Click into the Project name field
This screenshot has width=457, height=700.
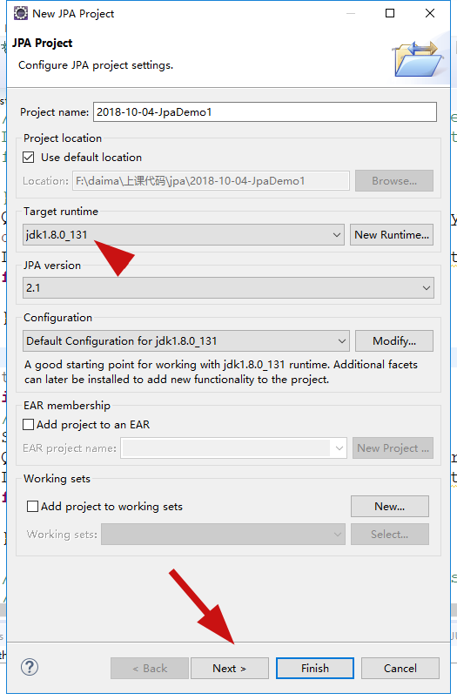265,112
